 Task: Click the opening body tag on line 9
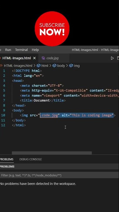pyautogui.click(x=18, y=110)
